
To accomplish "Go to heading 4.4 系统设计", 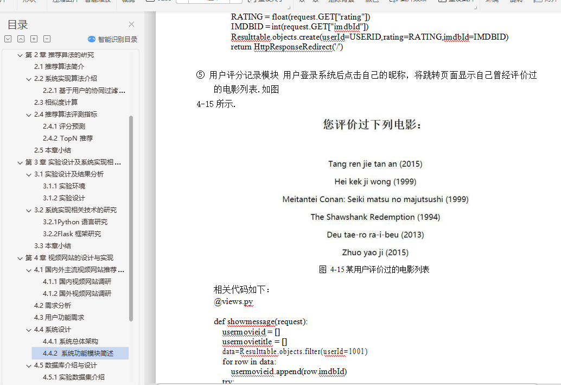I will (53, 330).
